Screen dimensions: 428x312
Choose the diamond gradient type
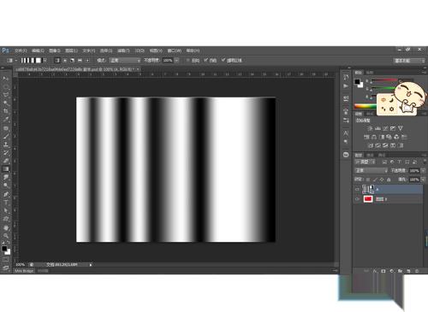(x=87, y=61)
